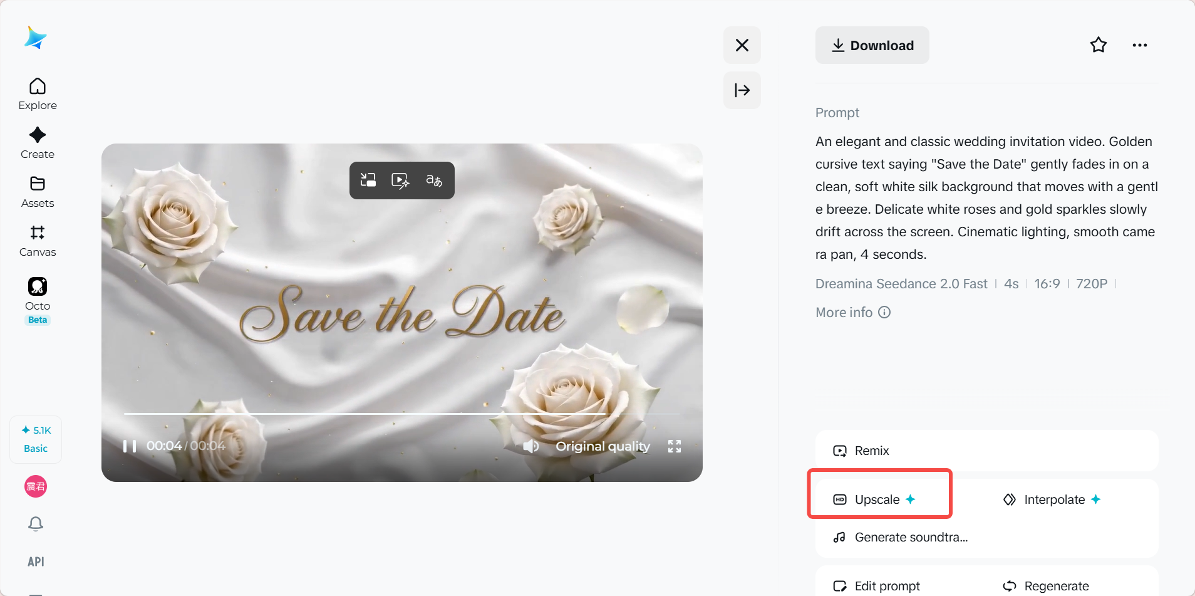Screen dimensions: 1195x596
Task: Expand More info details
Action: (853, 312)
